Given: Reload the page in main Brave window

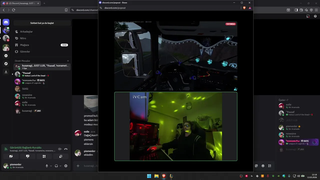Looking at the screenshot, I should point(13,10).
